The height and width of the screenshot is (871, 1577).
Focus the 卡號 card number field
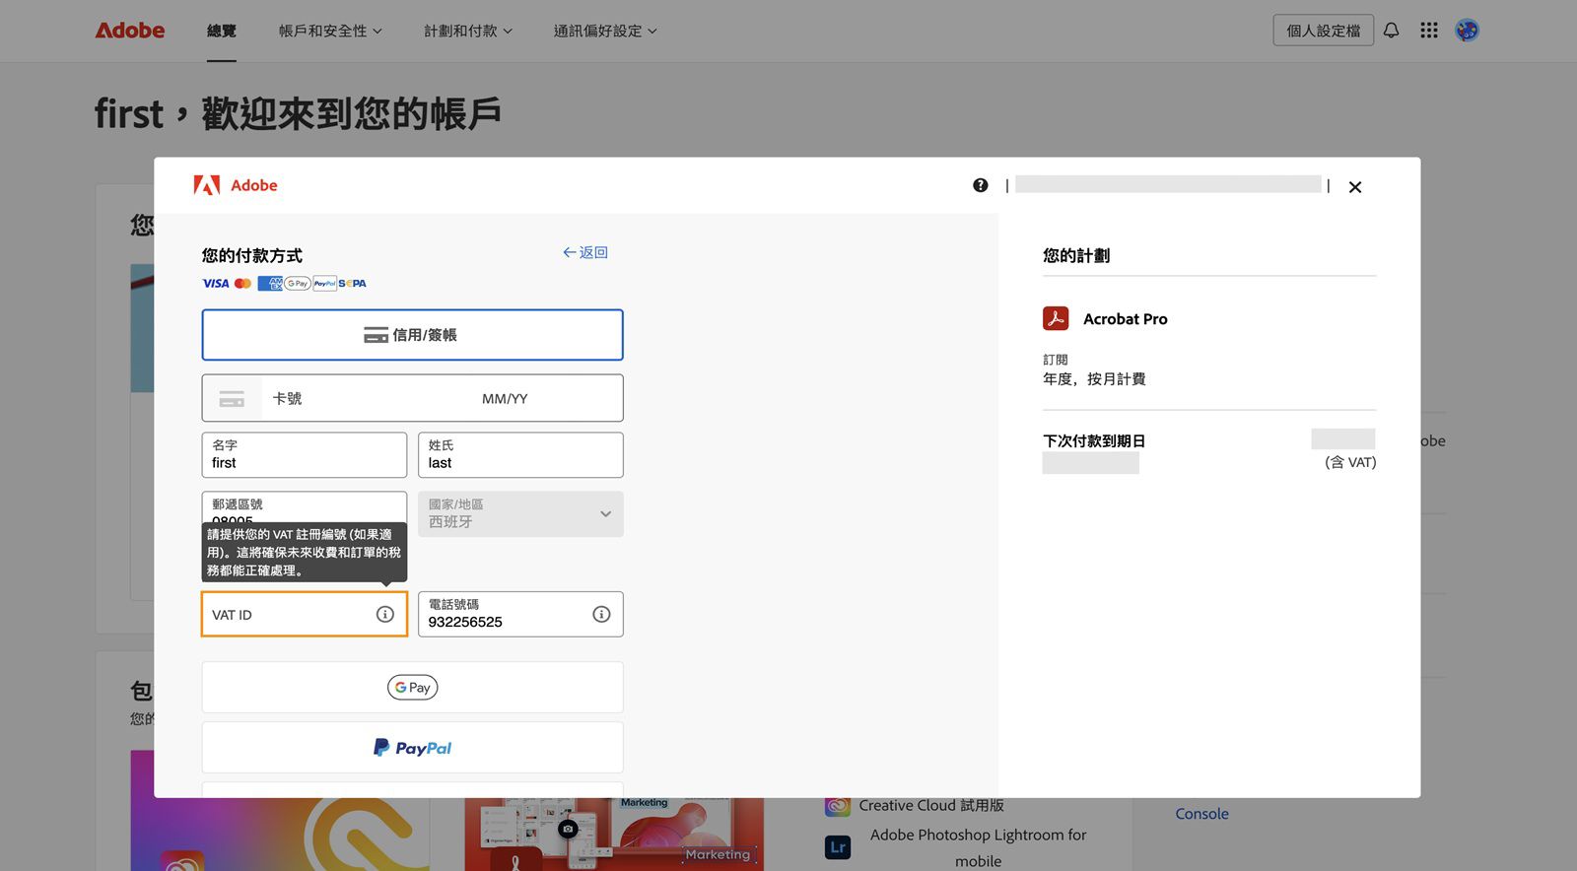365,399
